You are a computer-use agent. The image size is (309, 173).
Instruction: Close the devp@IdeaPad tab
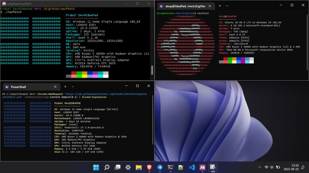pyautogui.click(x=210, y=6)
